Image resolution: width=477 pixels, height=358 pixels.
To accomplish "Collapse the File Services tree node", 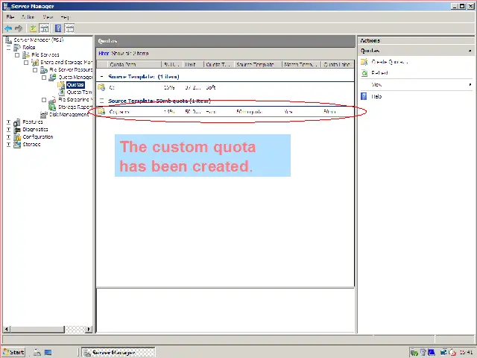I will click(17, 55).
